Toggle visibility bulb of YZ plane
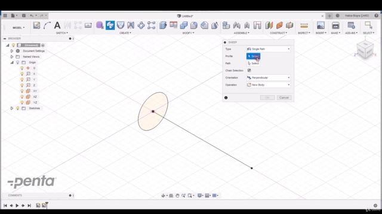 point(22,102)
